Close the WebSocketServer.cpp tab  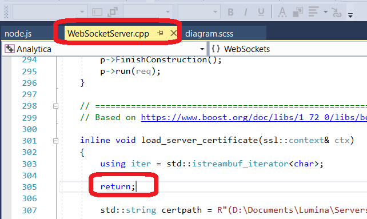tap(173, 33)
